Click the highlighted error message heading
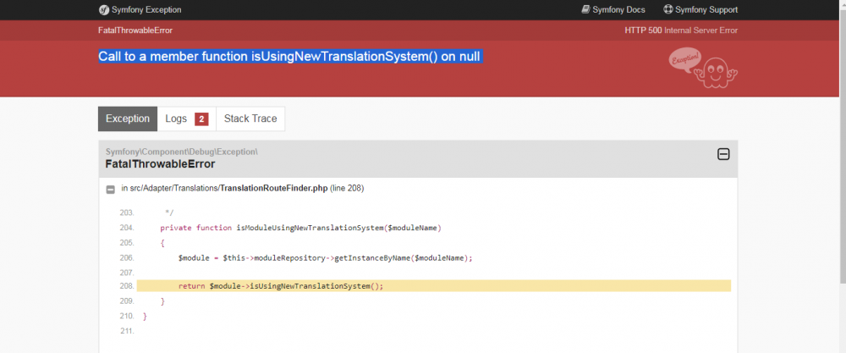Screen dimensions: 846x353 click(289, 57)
